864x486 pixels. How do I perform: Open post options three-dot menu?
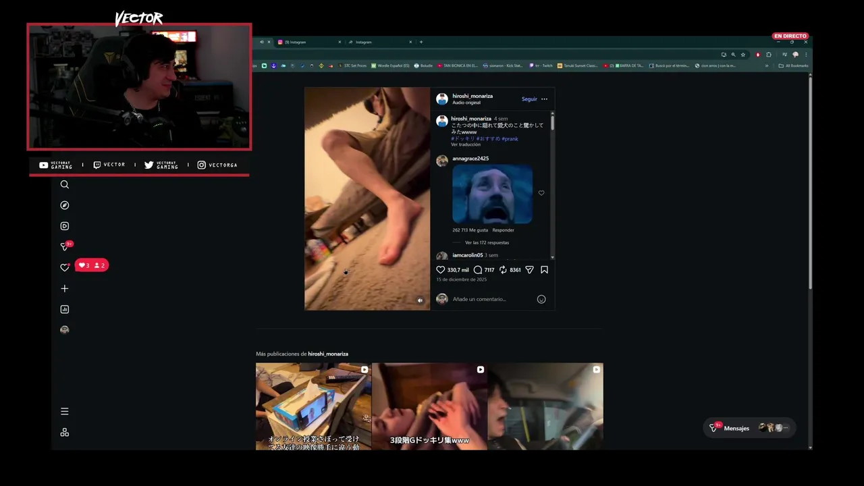point(544,99)
